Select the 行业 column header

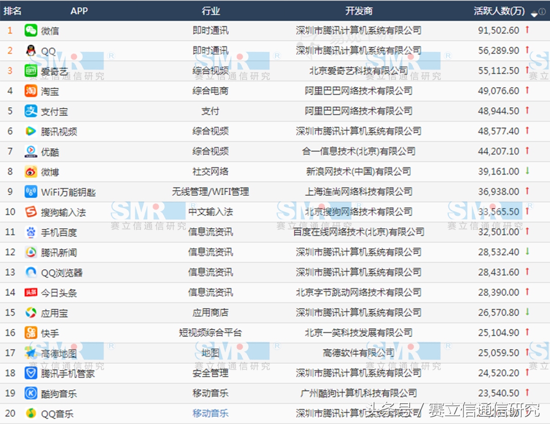(x=211, y=11)
